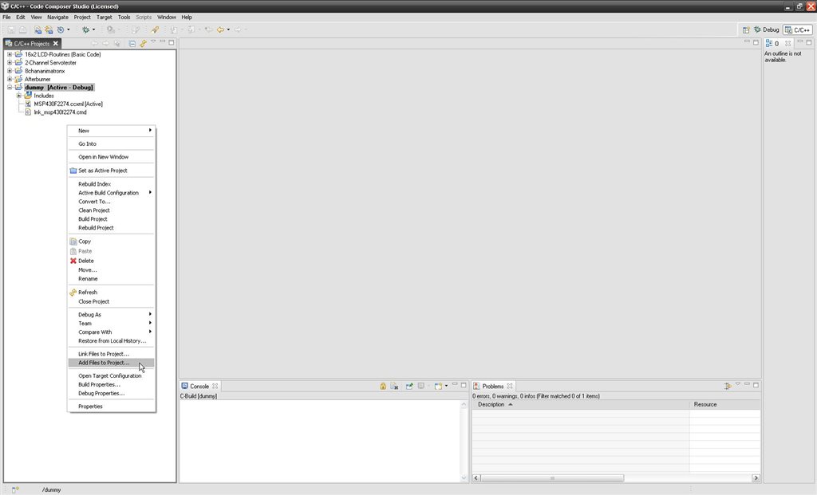Choose Link Files to Project… in context menu
817x495 pixels.
pos(112,354)
